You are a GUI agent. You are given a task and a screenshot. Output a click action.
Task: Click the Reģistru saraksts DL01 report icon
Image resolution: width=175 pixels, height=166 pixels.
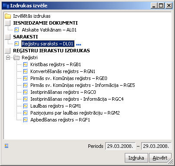(17, 44)
